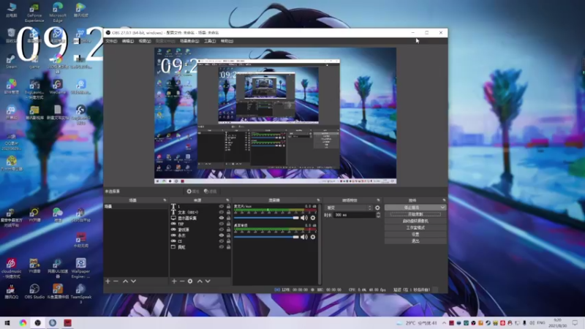Open the scene transition type dropdown

(x=348, y=208)
